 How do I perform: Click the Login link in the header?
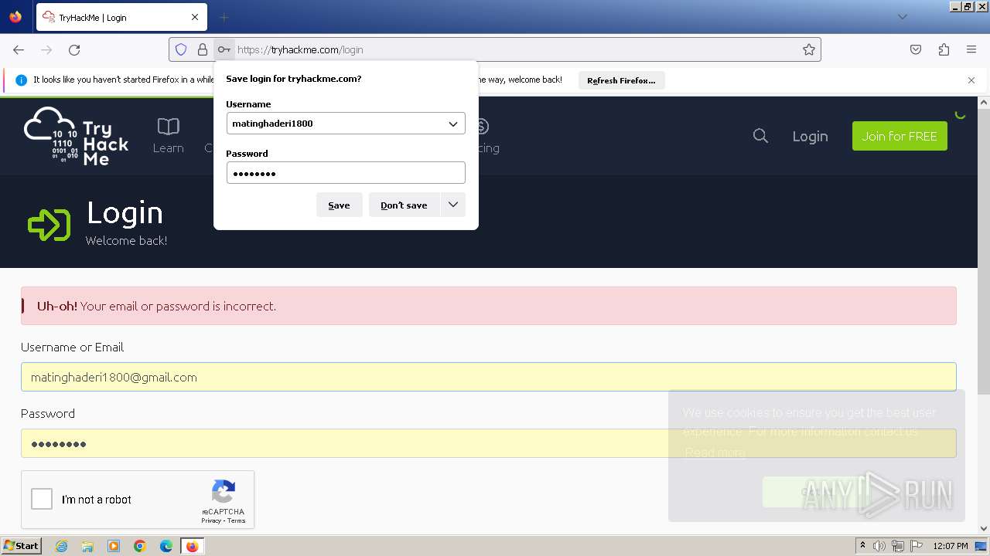(810, 136)
